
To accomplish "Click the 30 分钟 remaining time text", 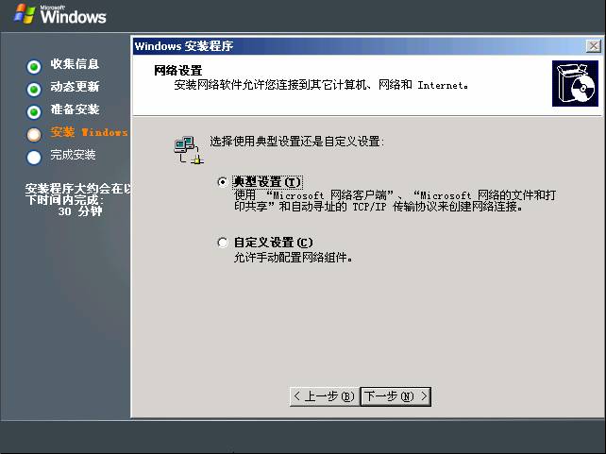I will pyautogui.click(x=80, y=211).
